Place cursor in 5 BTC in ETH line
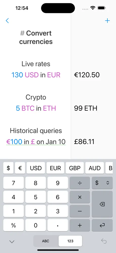Viewport: 116px width, 253px height. pyautogui.click(x=36, y=108)
